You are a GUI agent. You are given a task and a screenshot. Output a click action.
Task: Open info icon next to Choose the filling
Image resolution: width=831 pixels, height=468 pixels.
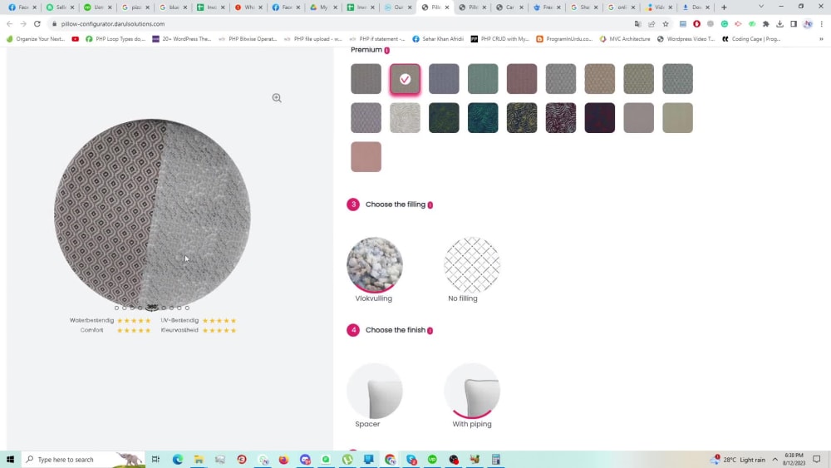pos(430,205)
